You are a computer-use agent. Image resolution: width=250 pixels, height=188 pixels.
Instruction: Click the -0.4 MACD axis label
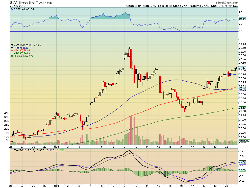coord(241,181)
